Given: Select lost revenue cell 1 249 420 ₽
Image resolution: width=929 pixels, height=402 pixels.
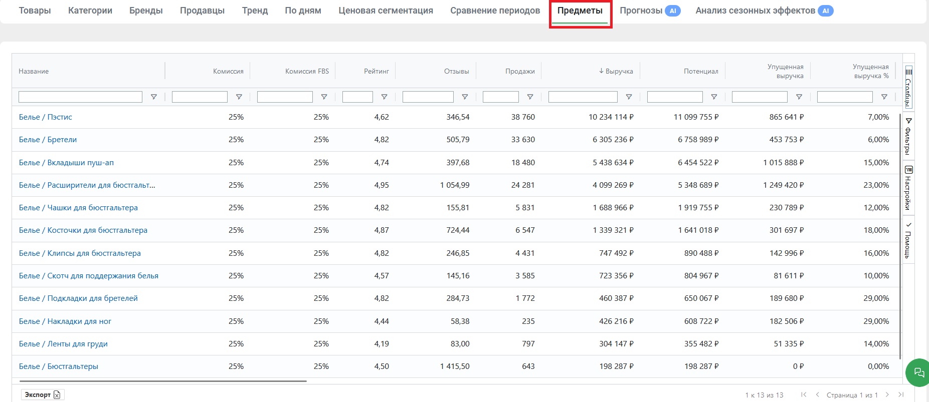Looking at the screenshot, I should click(x=783, y=185).
